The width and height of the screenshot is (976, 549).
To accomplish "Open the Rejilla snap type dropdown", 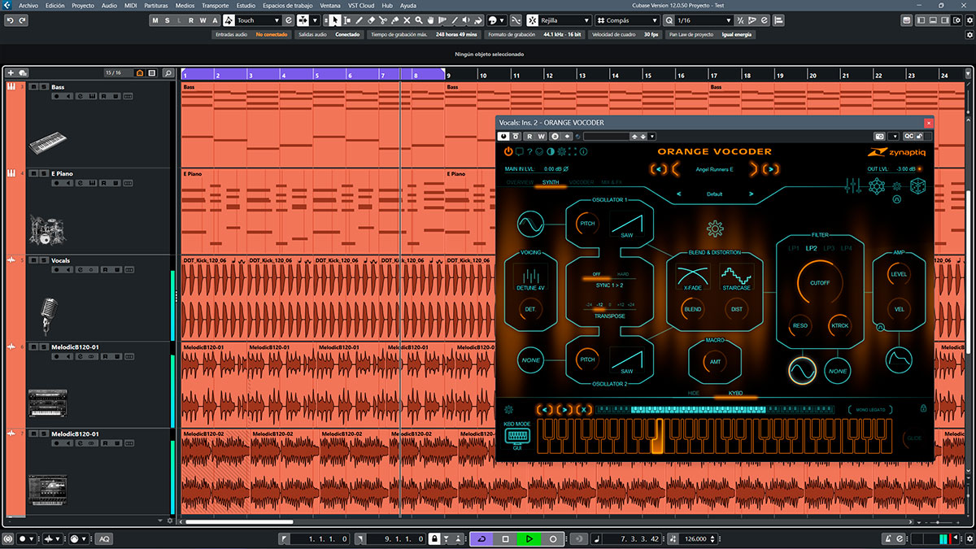I will (x=586, y=20).
